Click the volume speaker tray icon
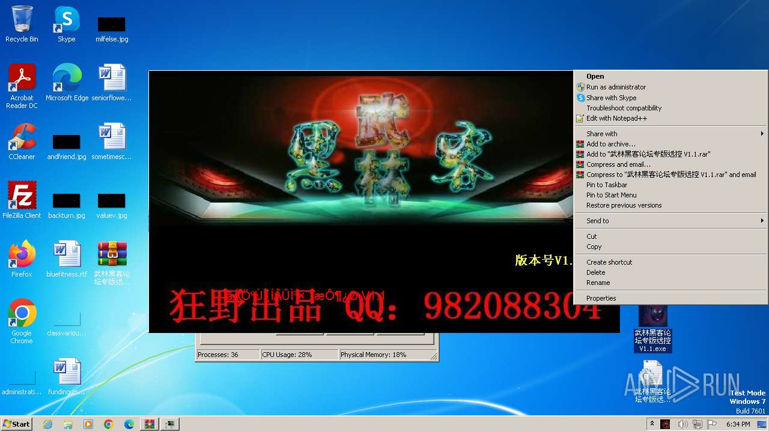This screenshot has height=432, width=769. tap(683, 424)
